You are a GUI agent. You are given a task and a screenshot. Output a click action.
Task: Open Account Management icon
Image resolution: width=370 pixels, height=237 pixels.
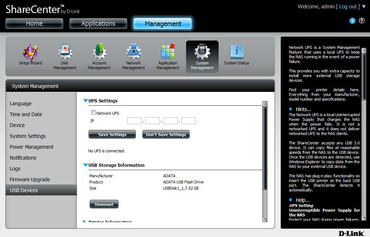click(x=99, y=57)
